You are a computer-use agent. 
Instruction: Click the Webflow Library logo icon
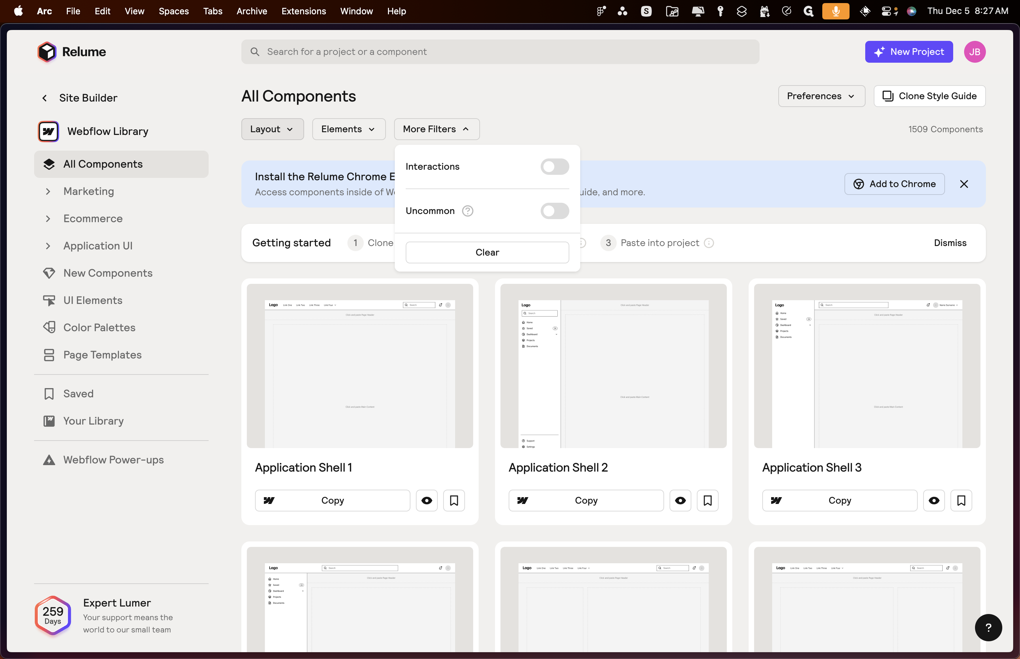pos(48,132)
